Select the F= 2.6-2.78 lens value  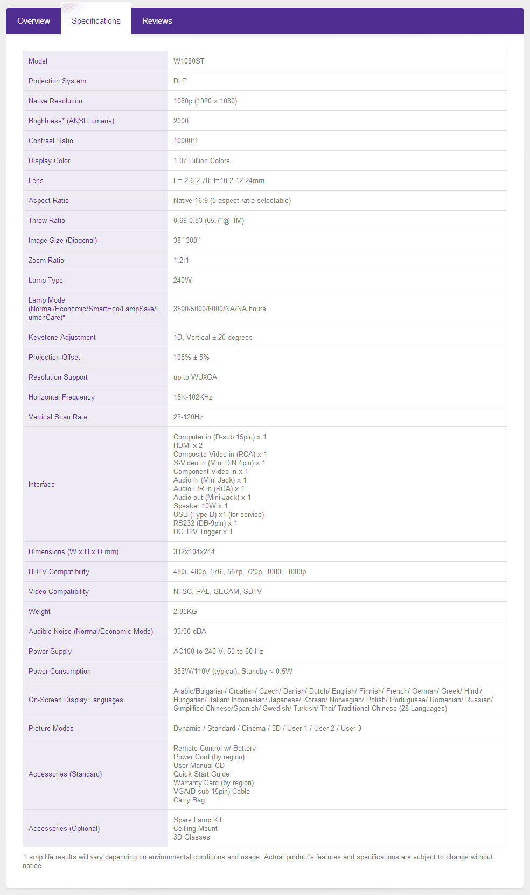(219, 180)
